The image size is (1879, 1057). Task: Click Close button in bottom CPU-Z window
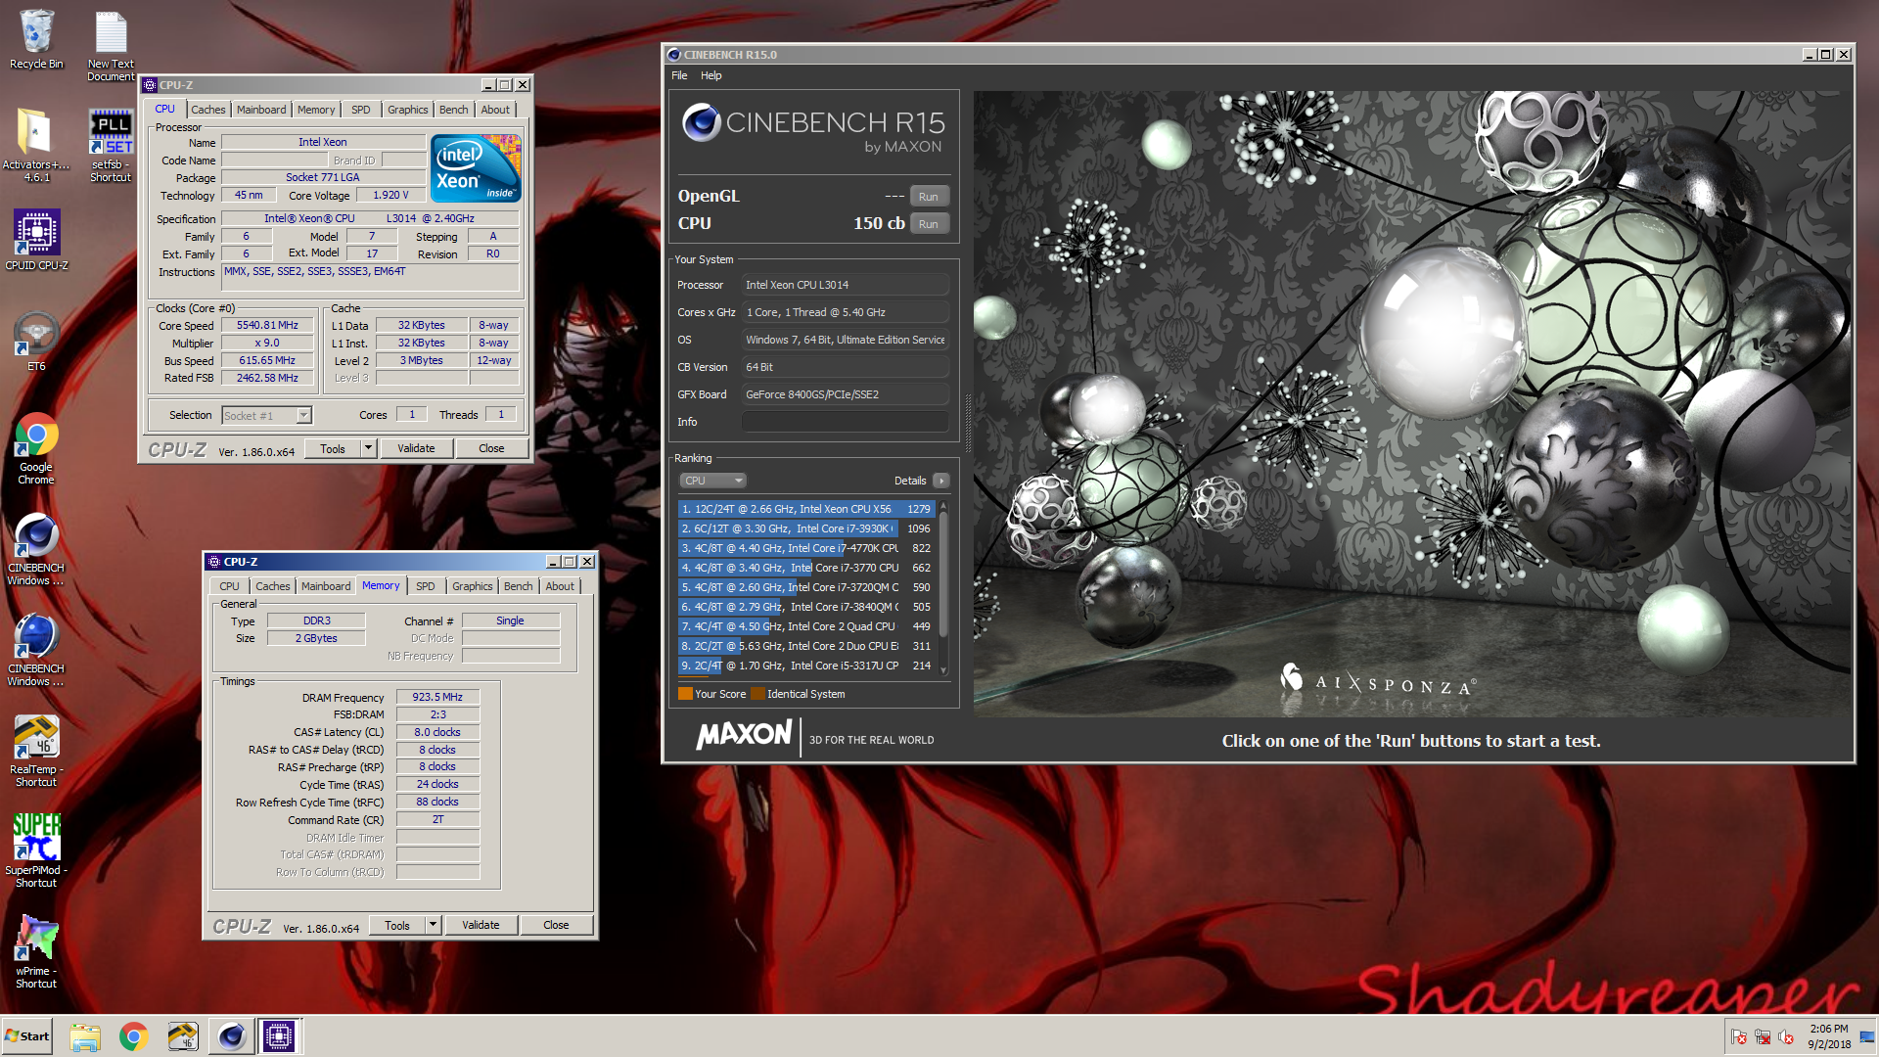[x=556, y=925]
